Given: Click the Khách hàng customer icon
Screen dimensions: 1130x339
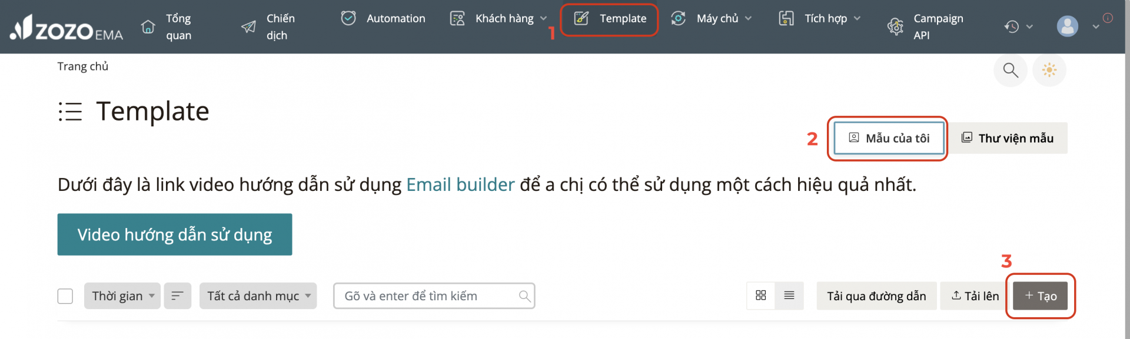Looking at the screenshot, I should click(x=457, y=19).
